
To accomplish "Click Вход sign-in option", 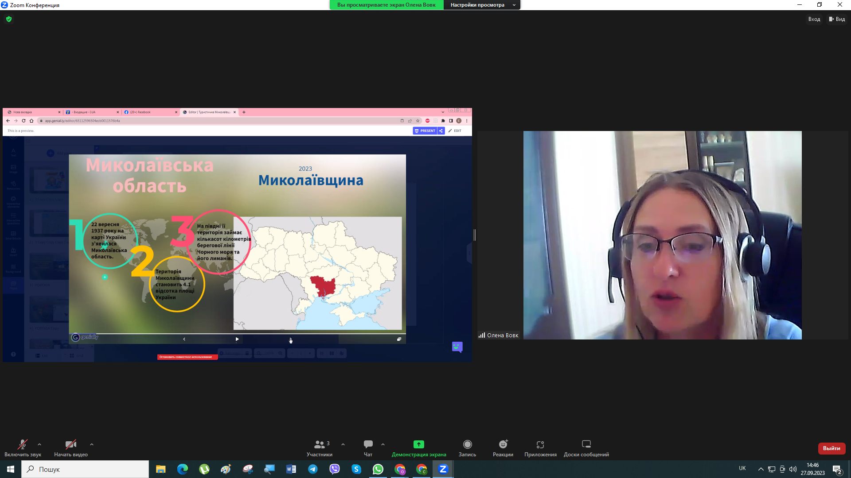I will (x=814, y=19).
